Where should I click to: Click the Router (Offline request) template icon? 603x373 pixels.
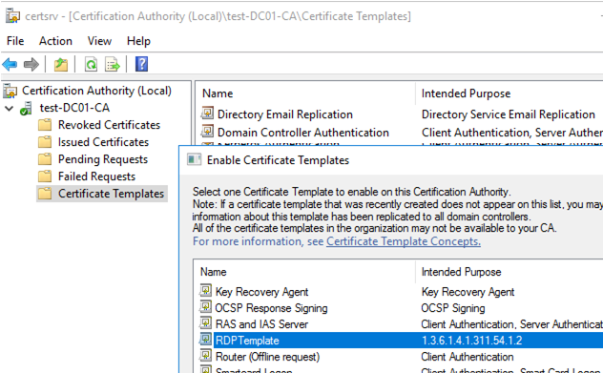click(205, 356)
